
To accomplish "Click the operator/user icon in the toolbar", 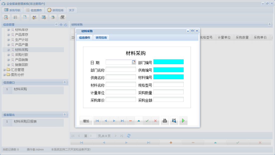I will click(x=34, y=17).
